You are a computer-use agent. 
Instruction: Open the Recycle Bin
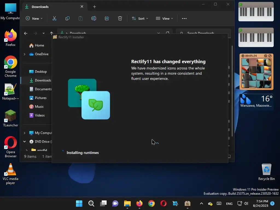pos(266,172)
